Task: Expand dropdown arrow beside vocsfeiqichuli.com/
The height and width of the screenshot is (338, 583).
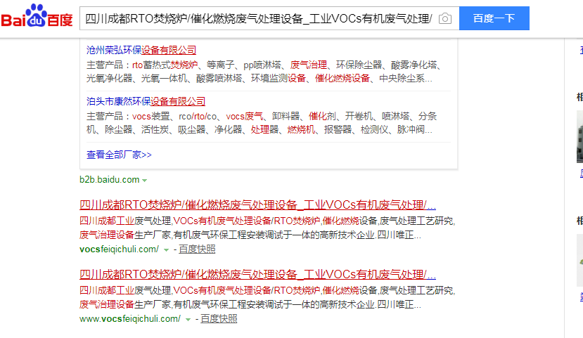Action: coord(166,250)
